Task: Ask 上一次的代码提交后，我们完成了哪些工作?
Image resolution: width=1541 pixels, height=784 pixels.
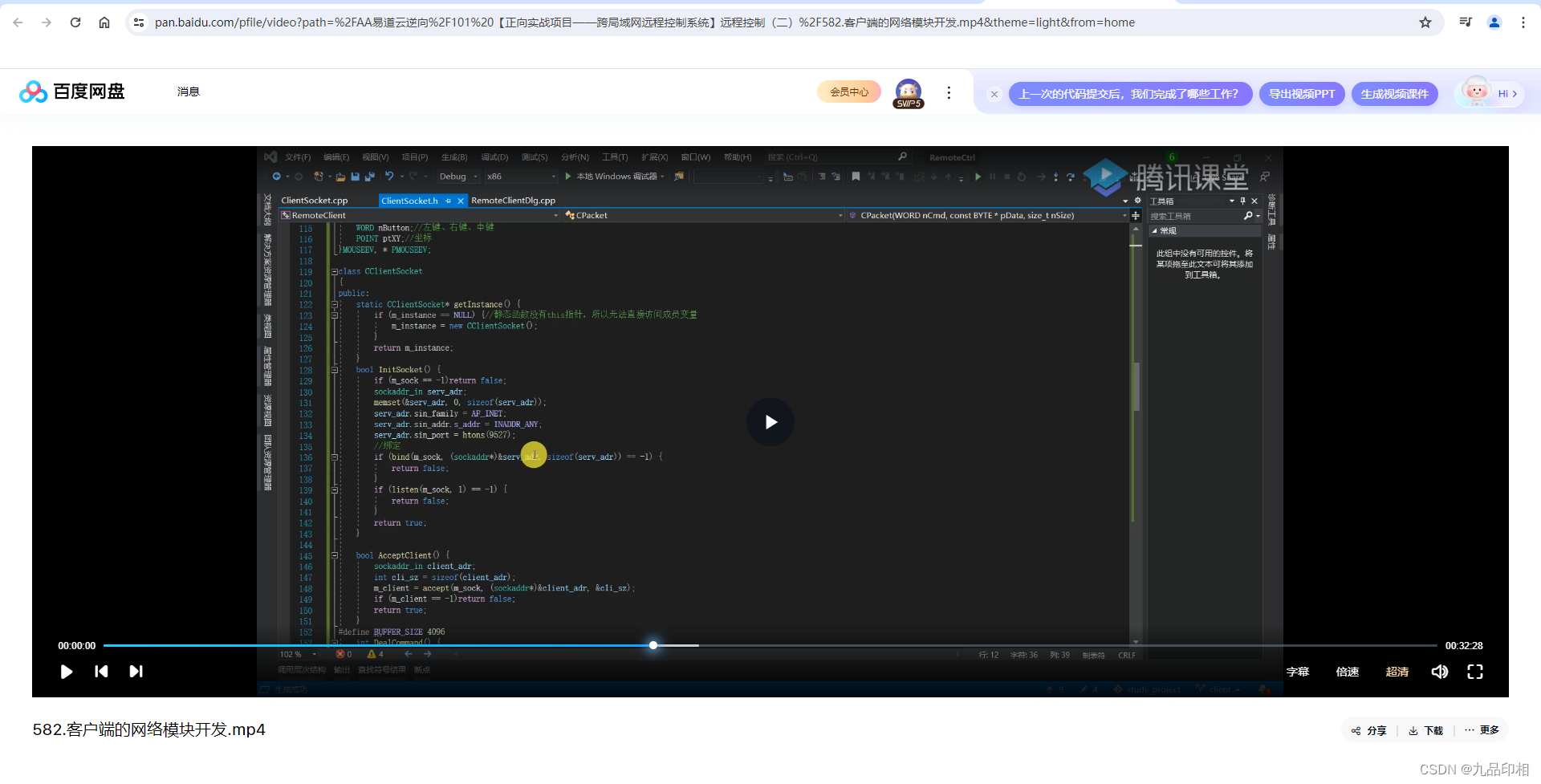Action: click(x=1130, y=94)
